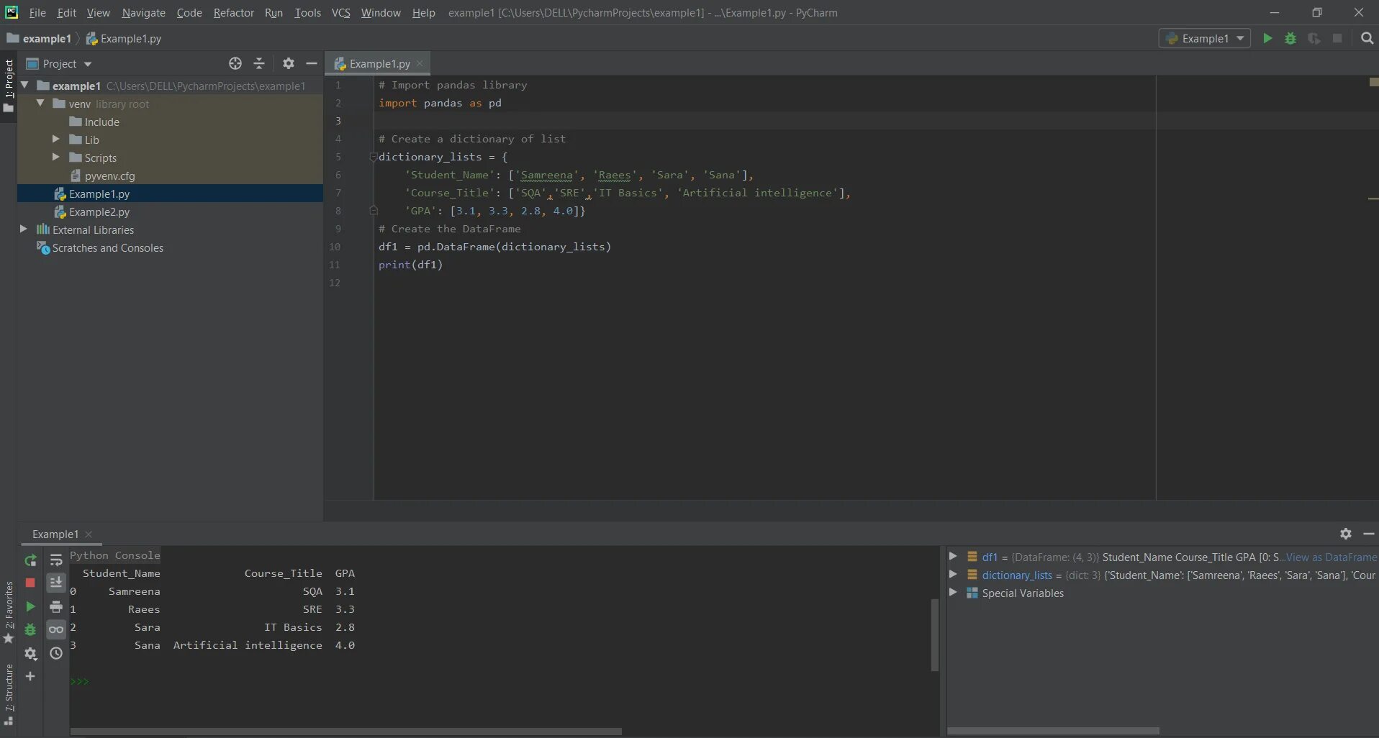
Task: Open Project panel settings gear
Action: [x=288, y=63]
